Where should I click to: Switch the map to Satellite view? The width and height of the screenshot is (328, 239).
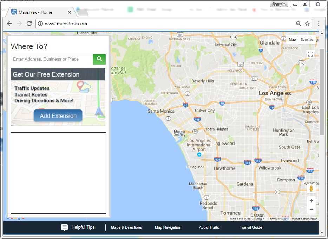click(307, 40)
